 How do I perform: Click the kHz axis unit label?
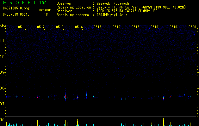(3, 26)
